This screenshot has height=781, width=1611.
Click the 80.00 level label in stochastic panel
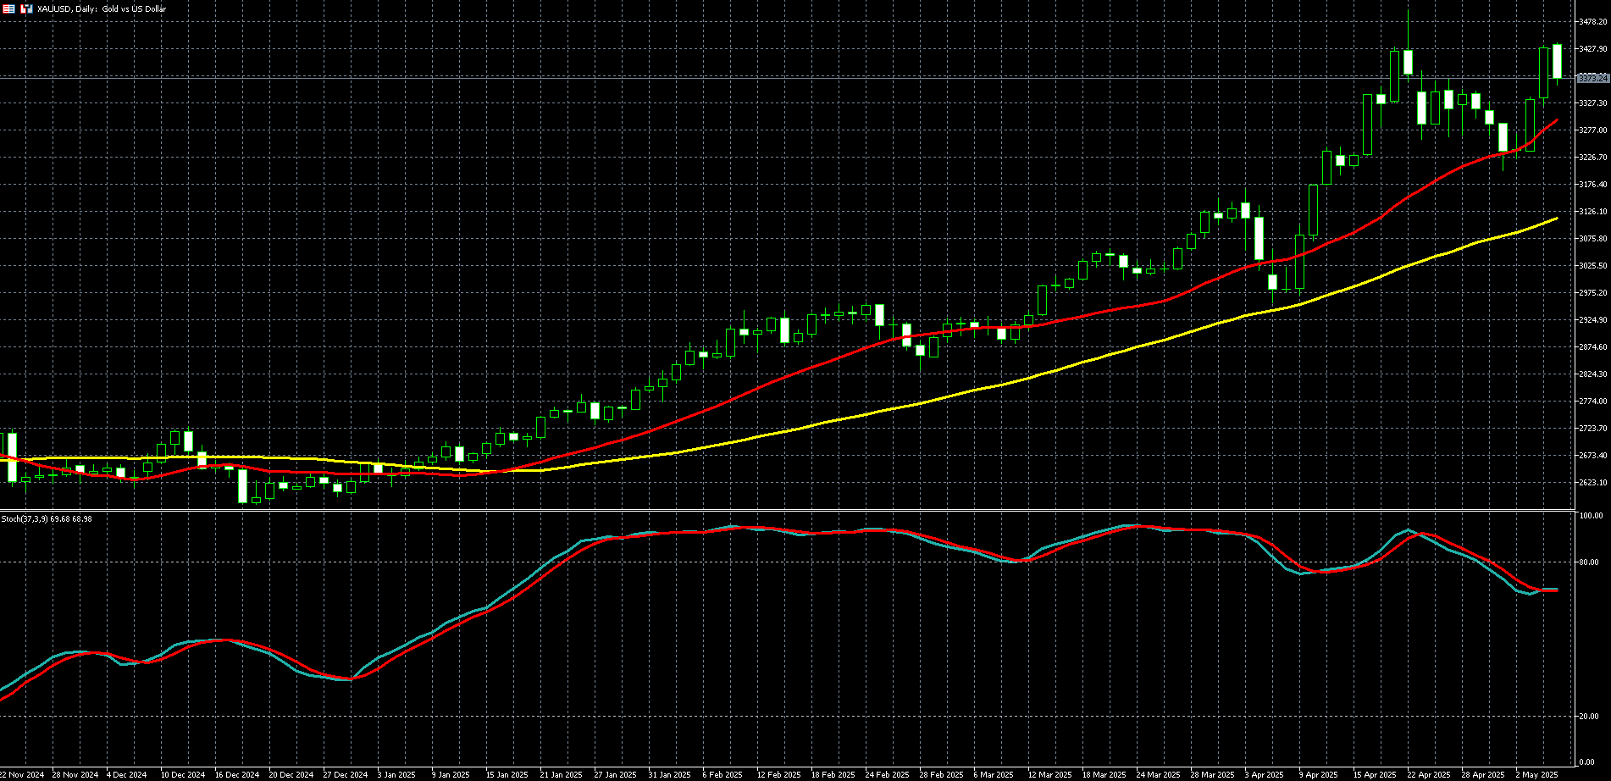click(1589, 562)
